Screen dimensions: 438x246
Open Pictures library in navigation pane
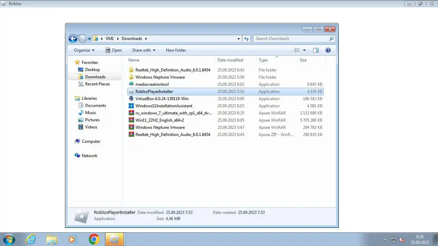pos(92,120)
